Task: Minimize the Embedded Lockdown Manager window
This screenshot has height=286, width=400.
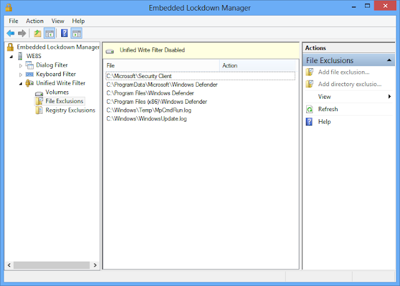Action: click(x=354, y=6)
